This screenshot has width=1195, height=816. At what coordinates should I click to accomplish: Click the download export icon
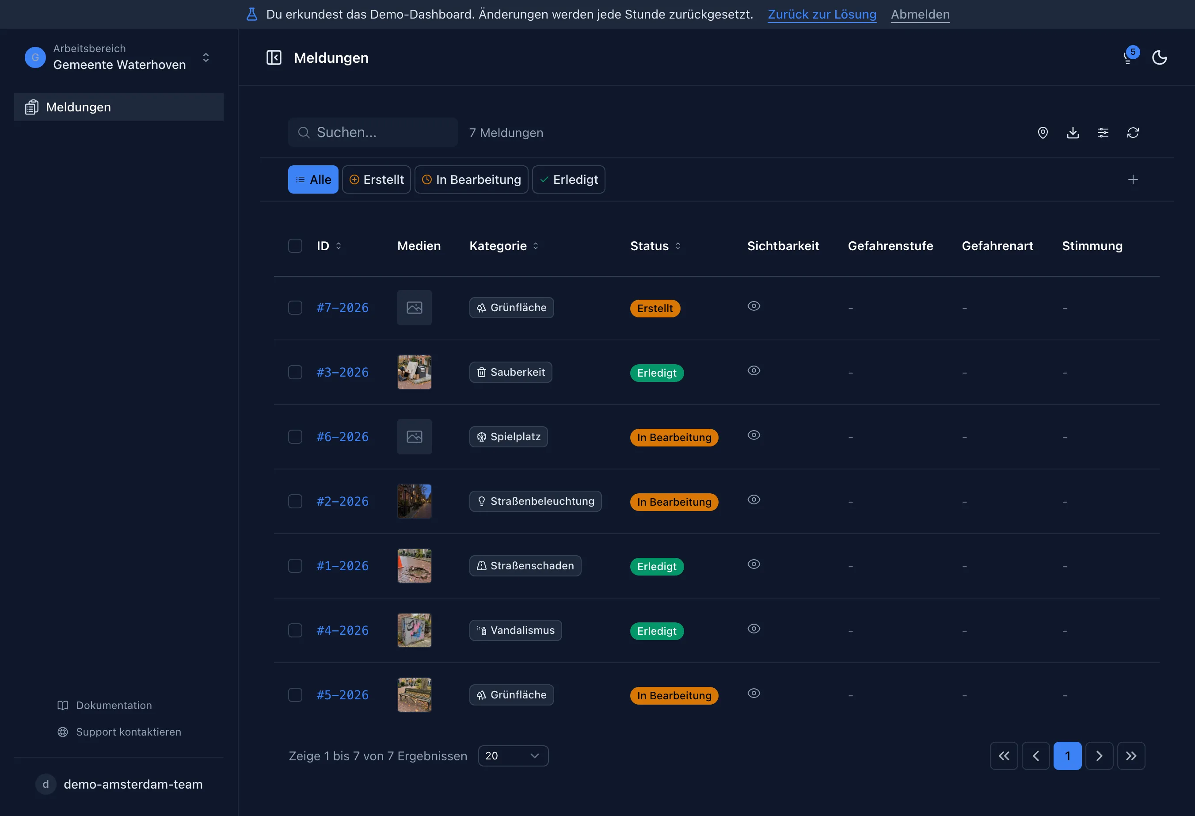point(1073,133)
